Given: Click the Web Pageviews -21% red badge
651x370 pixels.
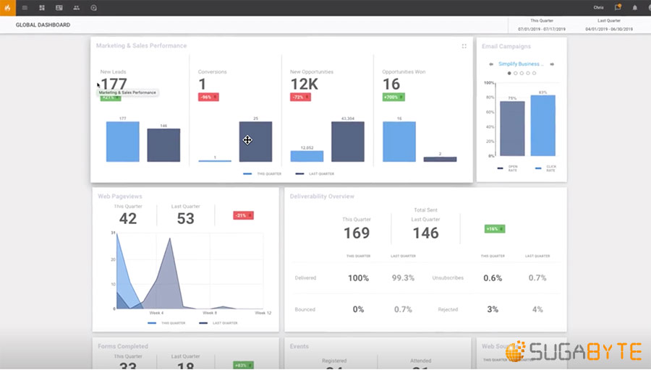Looking at the screenshot, I should (x=243, y=215).
